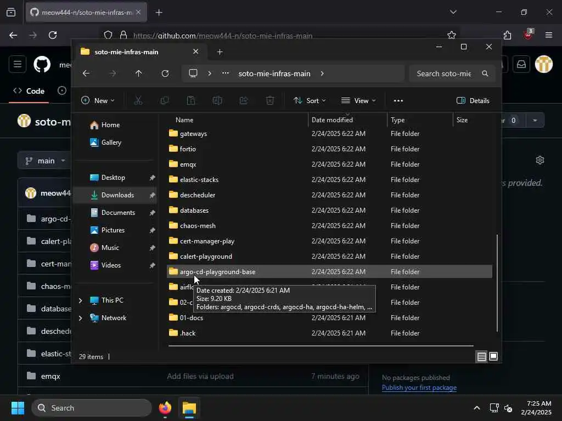The height and width of the screenshot is (421, 562).
Task: Open the Firefox hamburger application menu
Action: [549, 35]
